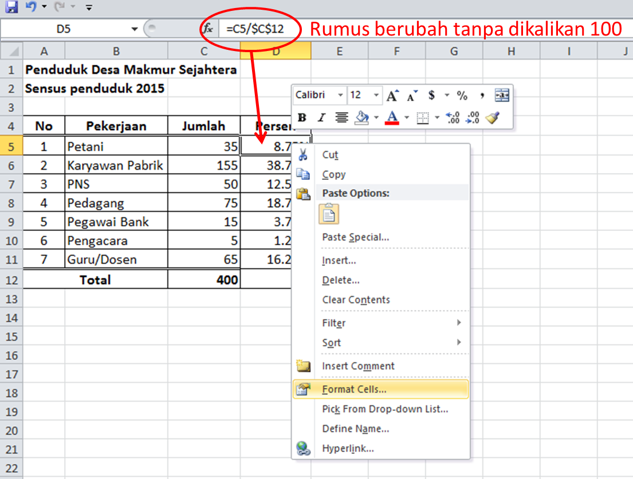The image size is (633, 479).
Task: Click the Insert Function fx icon
Action: pyautogui.click(x=207, y=29)
